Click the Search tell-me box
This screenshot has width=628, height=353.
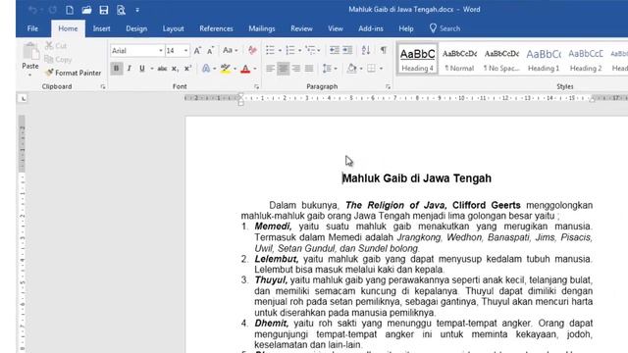pyautogui.click(x=445, y=28)
